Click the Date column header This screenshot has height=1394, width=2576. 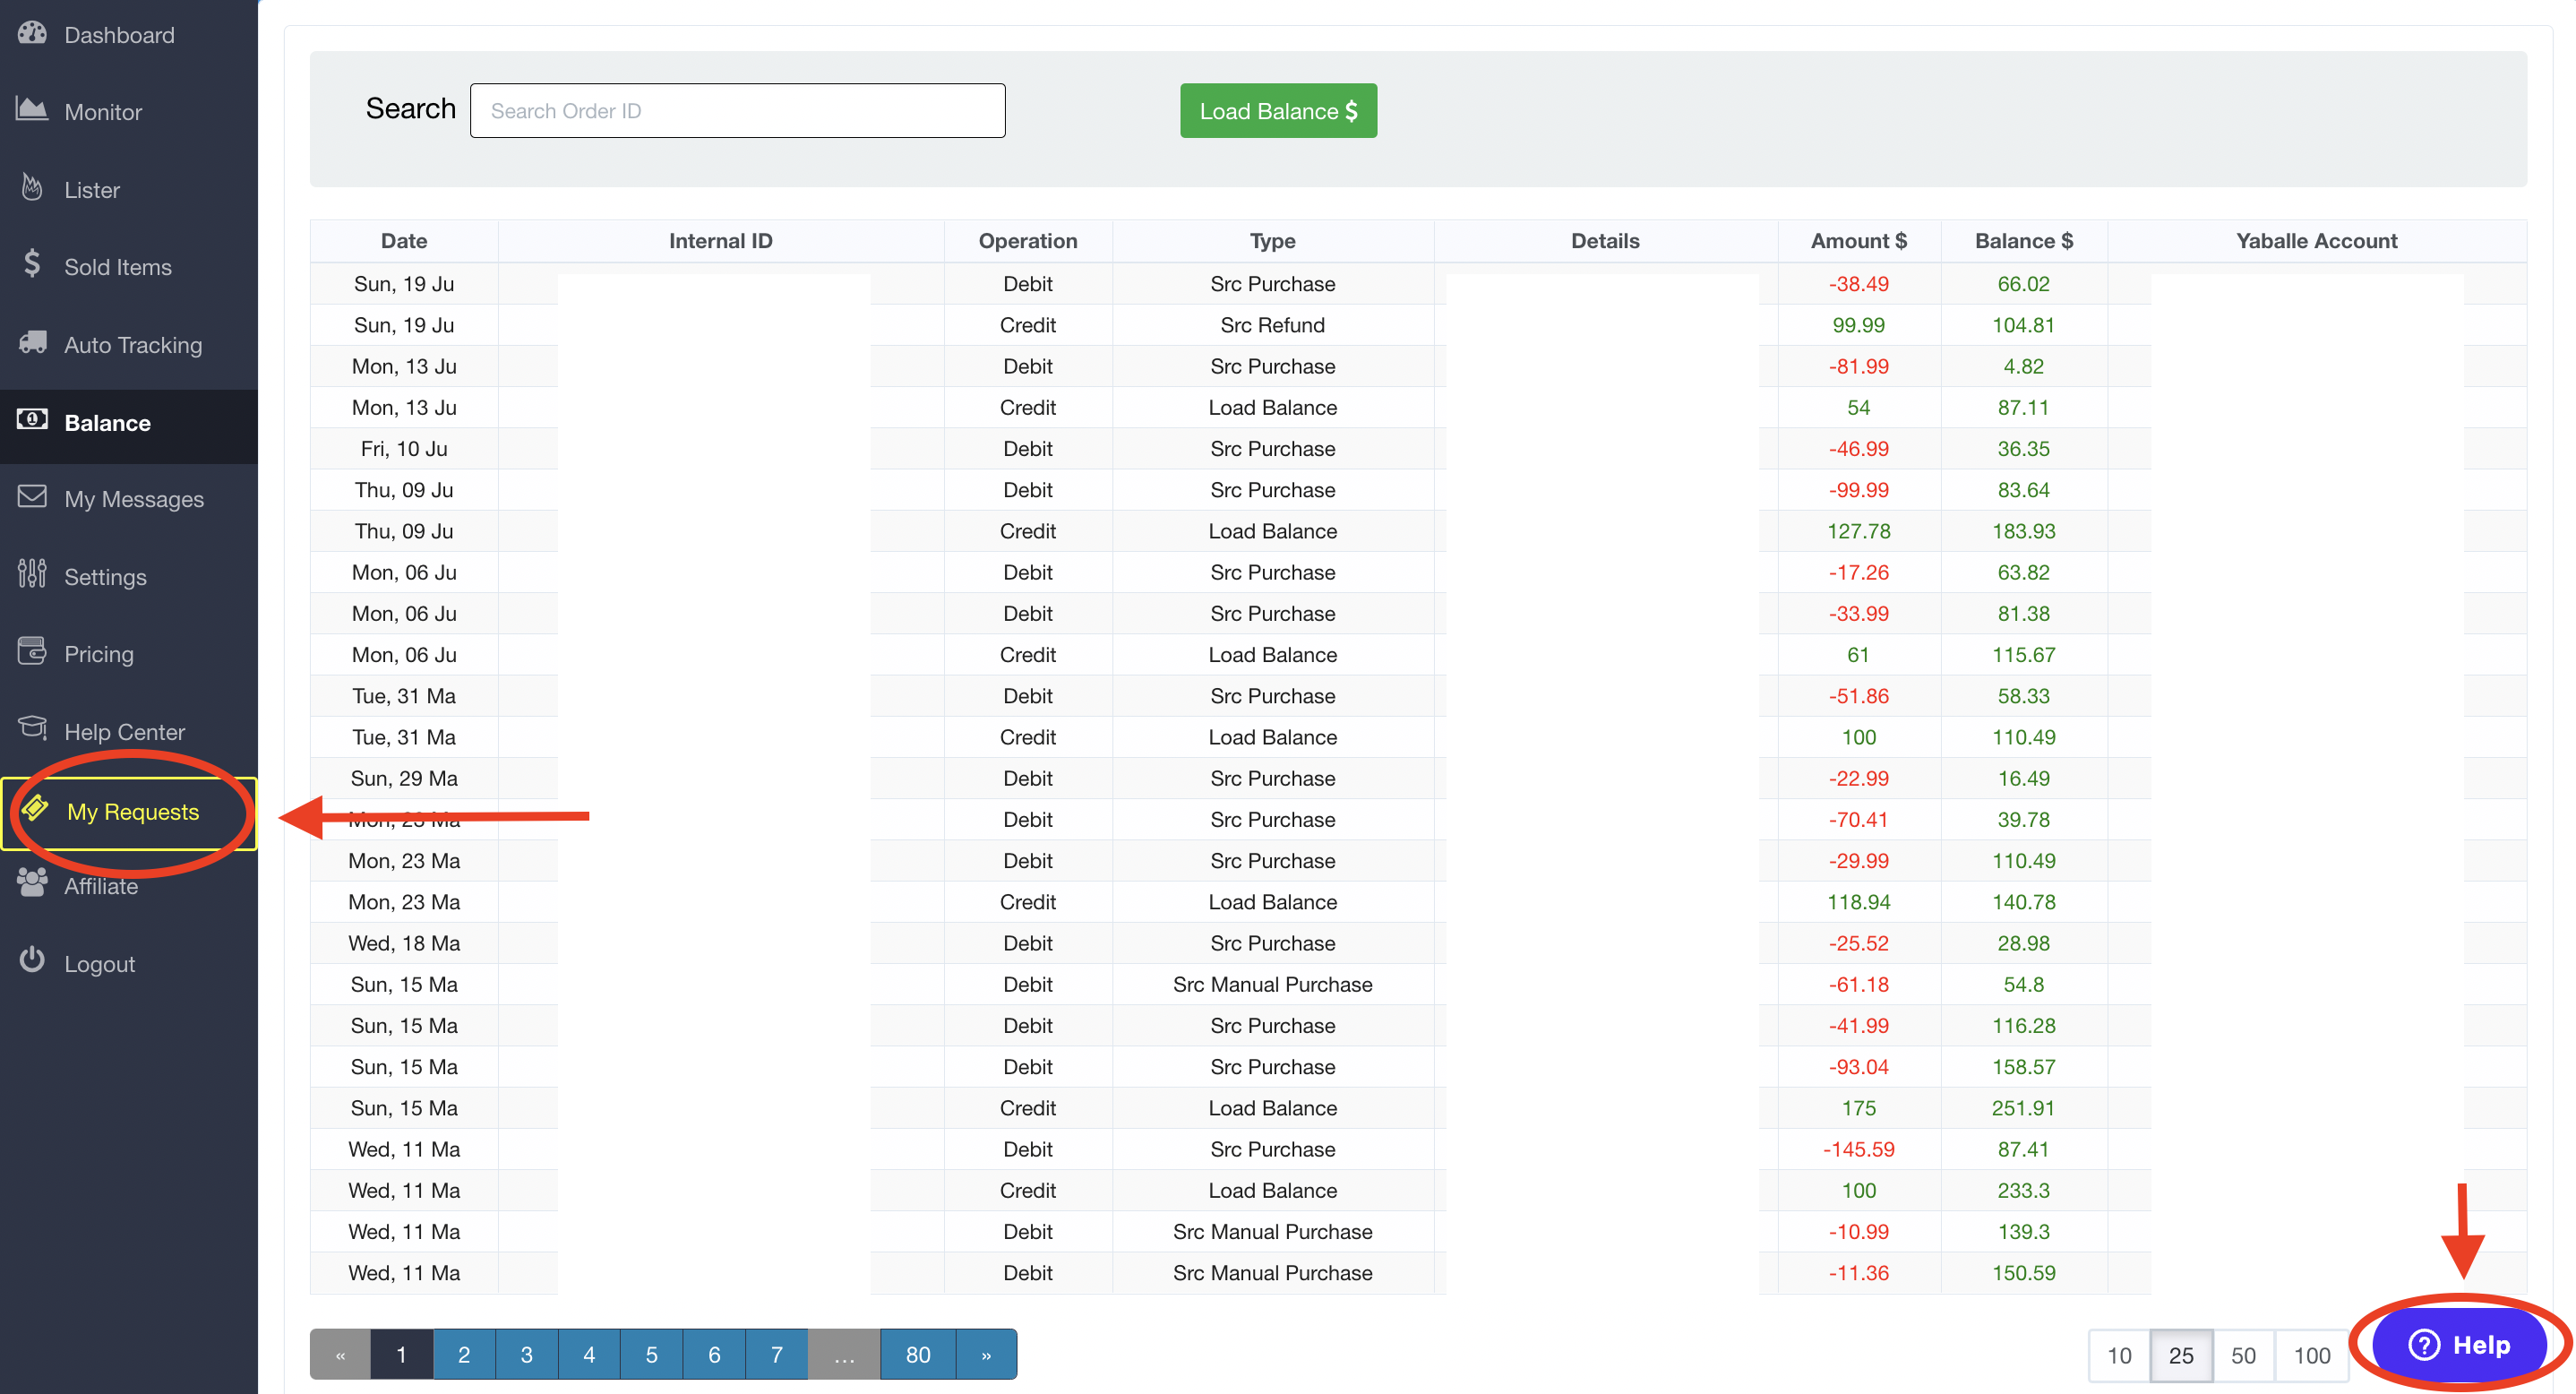click(x=404, y=241)
